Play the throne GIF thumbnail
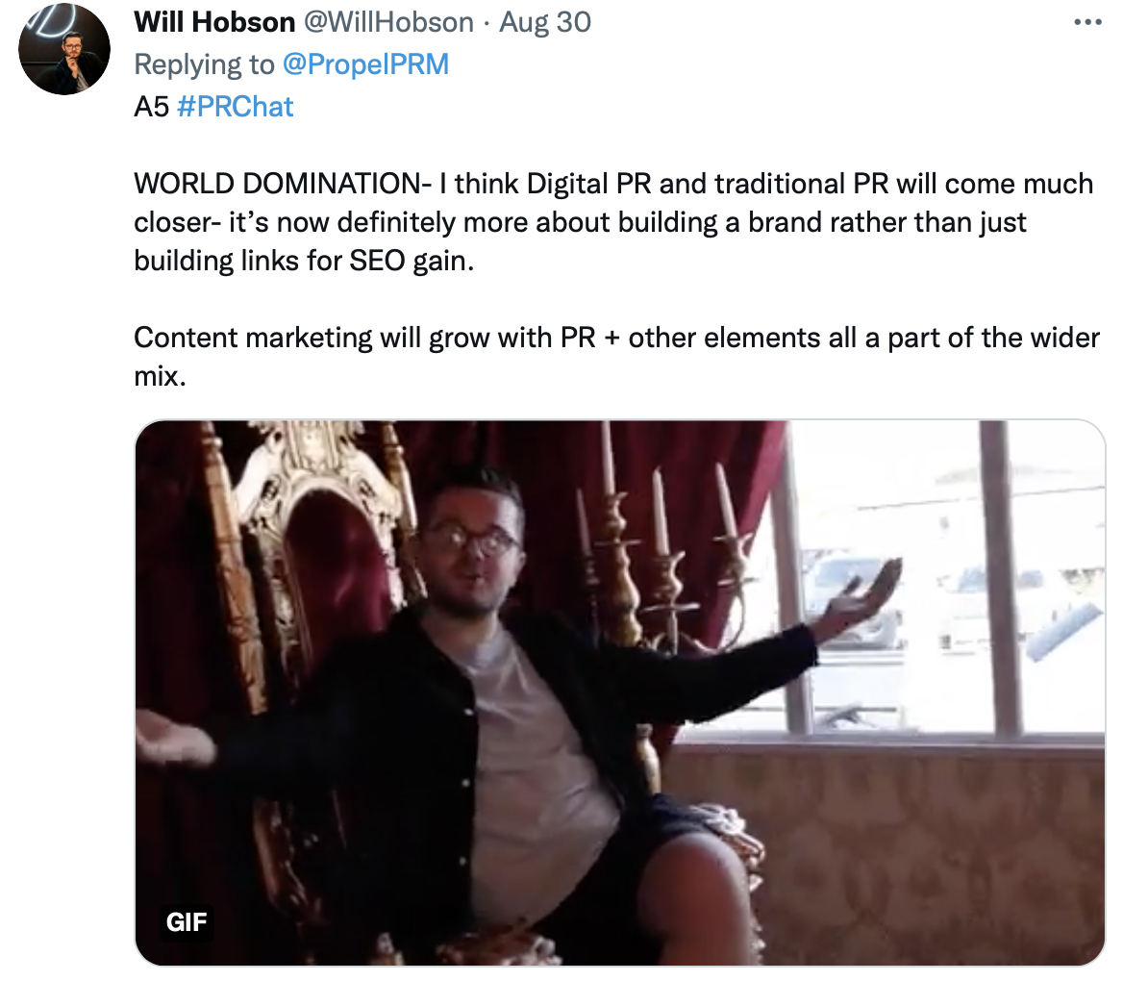 620,692
